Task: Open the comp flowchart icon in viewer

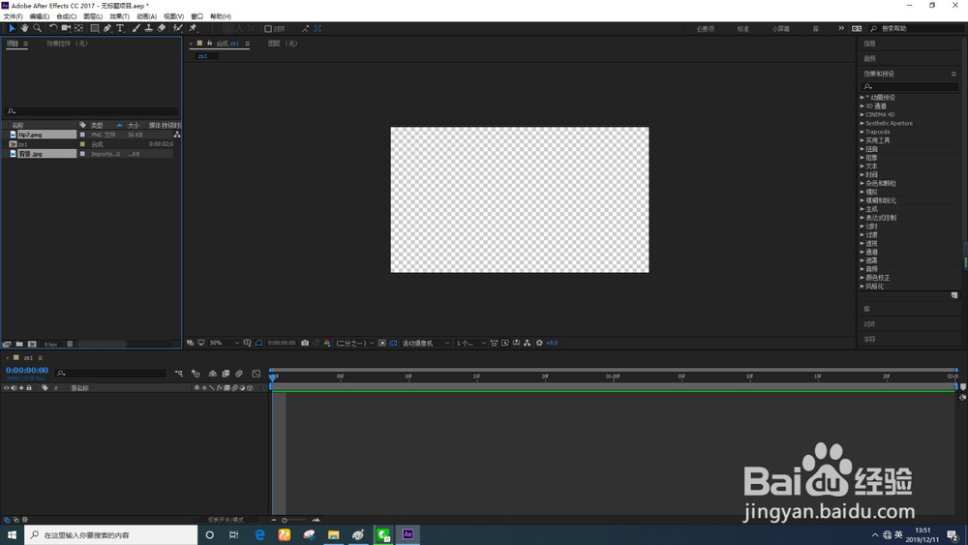Action: click(x=528, y=344)
